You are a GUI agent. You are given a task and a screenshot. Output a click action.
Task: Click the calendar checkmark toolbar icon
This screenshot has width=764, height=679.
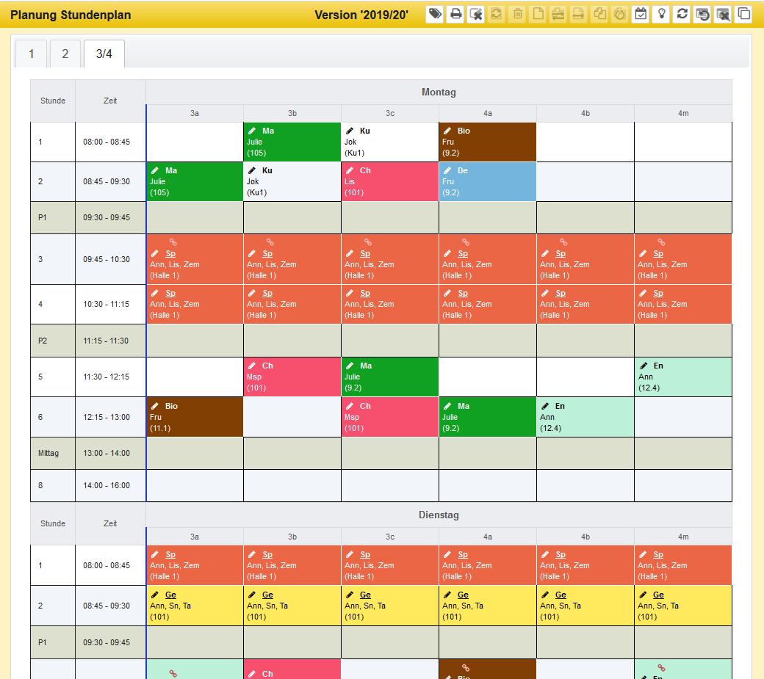click(641, 14)
